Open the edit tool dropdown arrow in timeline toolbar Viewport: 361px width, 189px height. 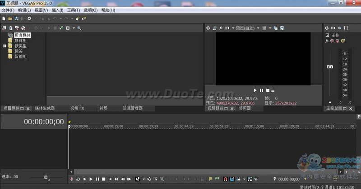tap(143, 179)
